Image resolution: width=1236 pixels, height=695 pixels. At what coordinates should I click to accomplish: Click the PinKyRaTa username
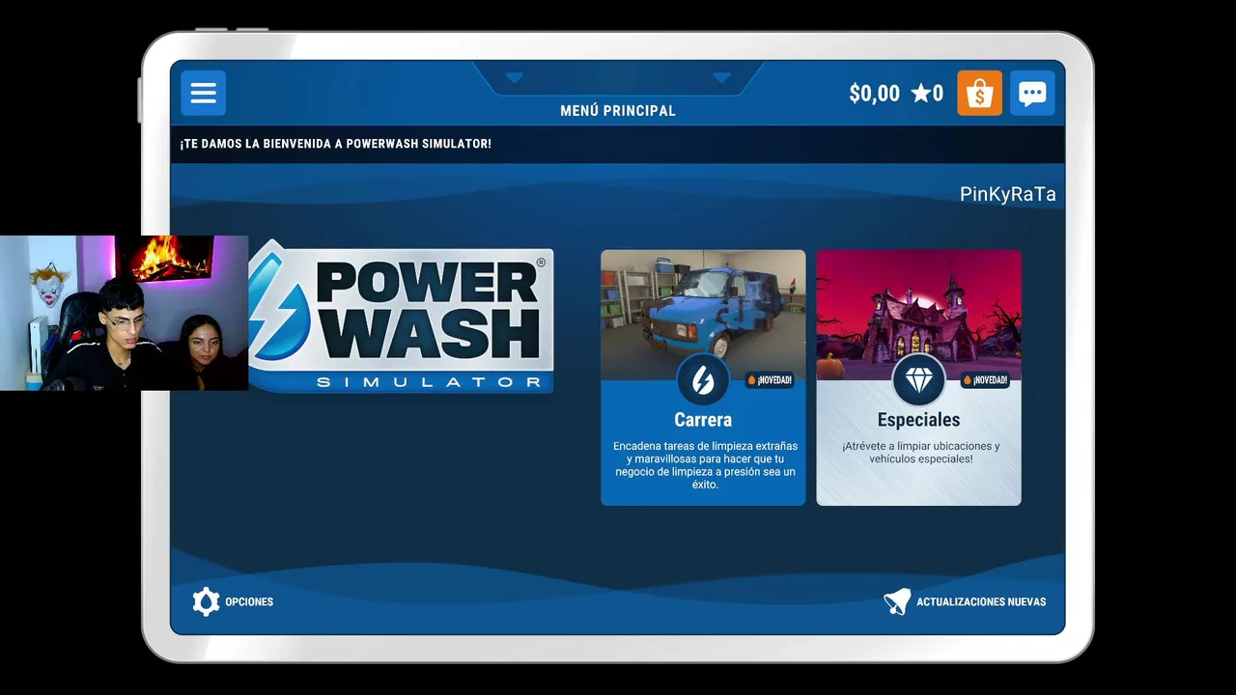(x=1007, y=194)
